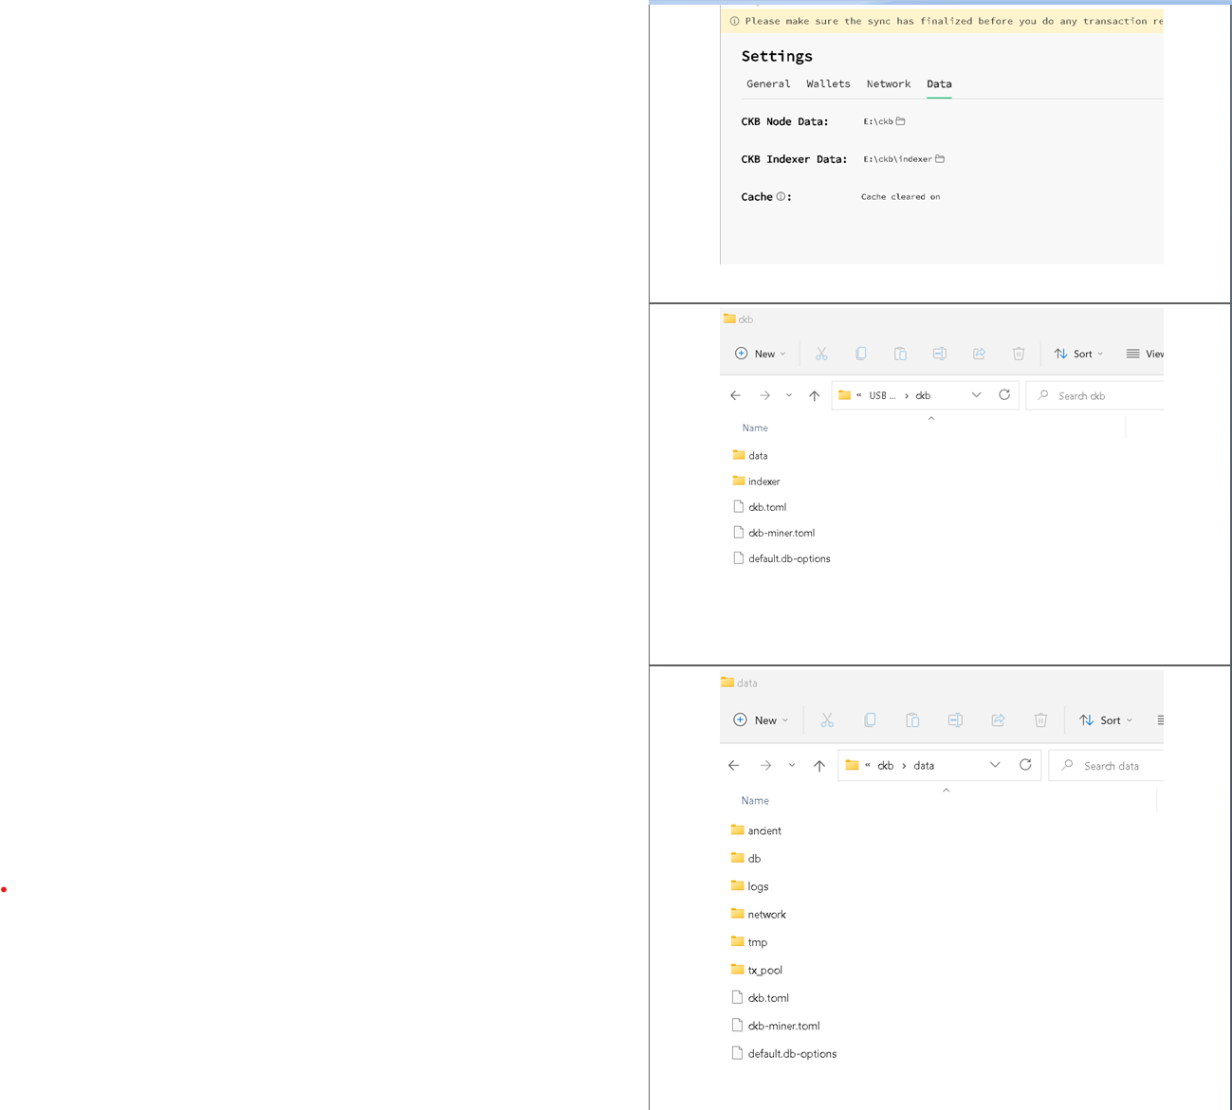Click Search data input field
Viewport: 1232px width, 1110px height.
pos(1107,765)
